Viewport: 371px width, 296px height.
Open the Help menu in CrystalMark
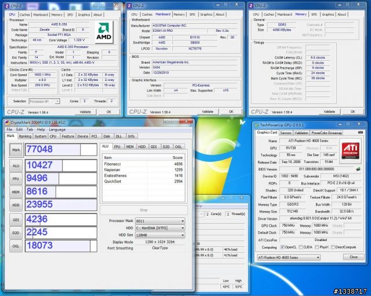[41, 129]
